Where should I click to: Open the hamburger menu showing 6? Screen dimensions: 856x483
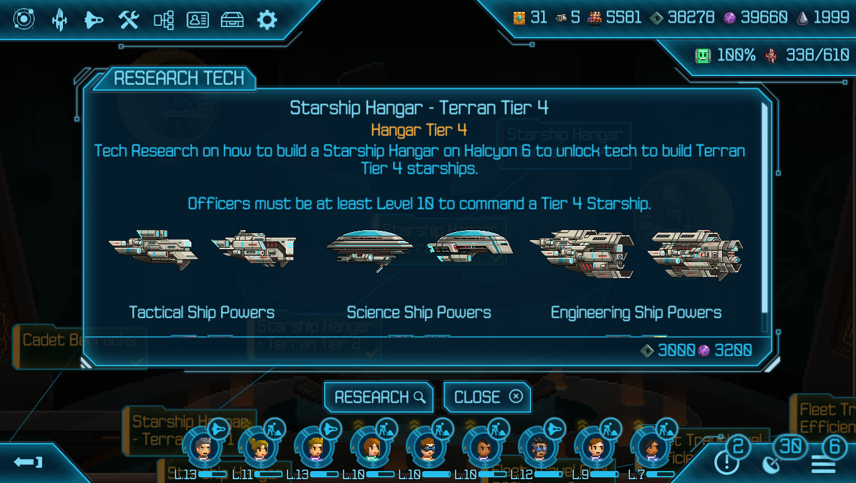[x=823, y=465]
